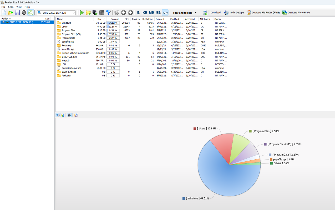Select the Users row in the list
The image size is (335, 210).
point(142,27)
